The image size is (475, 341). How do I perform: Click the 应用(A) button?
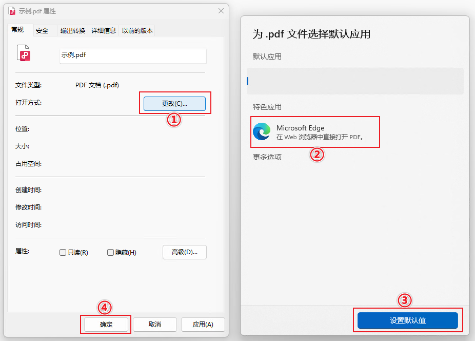point(203,325)
